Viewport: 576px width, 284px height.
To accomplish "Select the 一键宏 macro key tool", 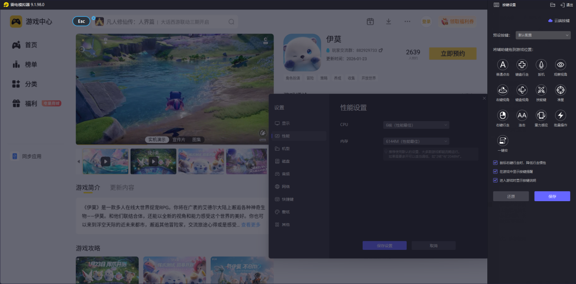I will point(503,140).
